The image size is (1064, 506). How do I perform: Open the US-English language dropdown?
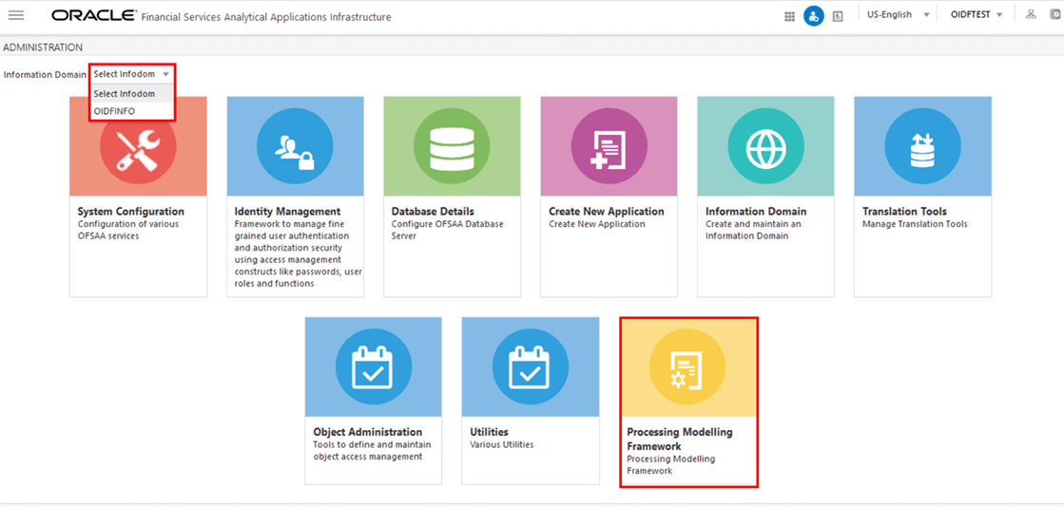(x=898, y=15)
